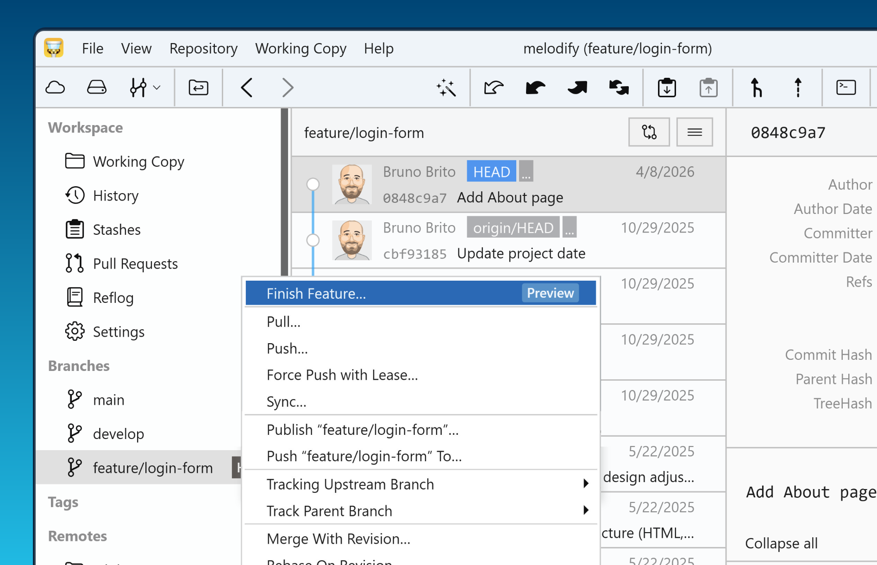Expand the refs badge next to HEAD

click(526, 171)
